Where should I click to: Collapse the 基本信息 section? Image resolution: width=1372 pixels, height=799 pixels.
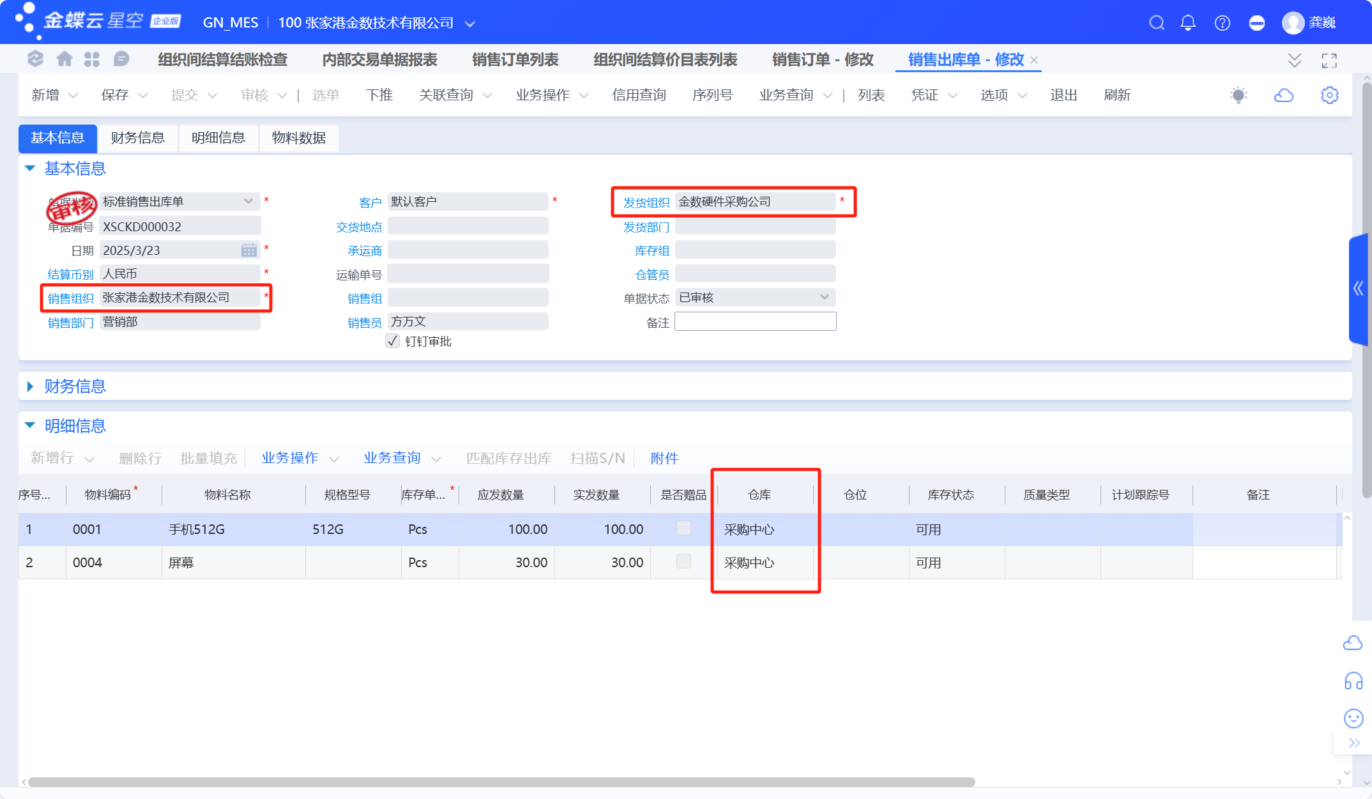29,168
